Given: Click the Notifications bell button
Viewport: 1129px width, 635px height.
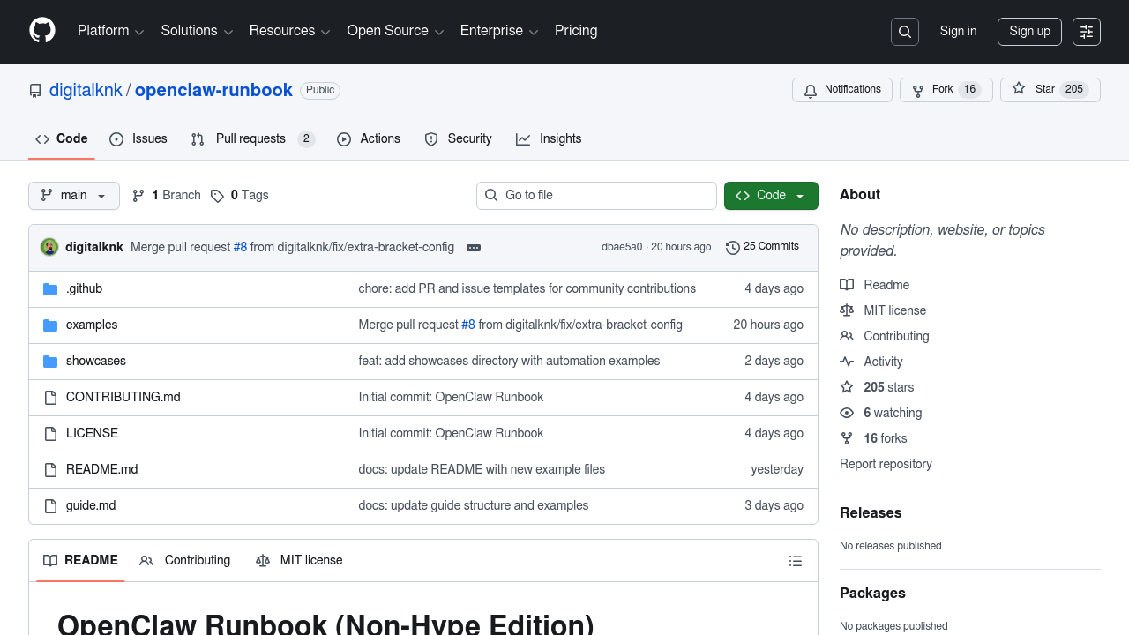Looking at the screenshot, I should pos(842,90).
